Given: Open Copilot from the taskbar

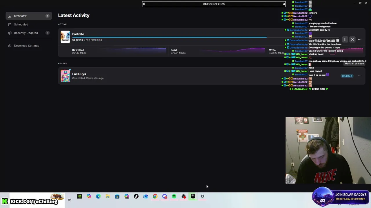Looking at the screenshot, I should point(89,196).
